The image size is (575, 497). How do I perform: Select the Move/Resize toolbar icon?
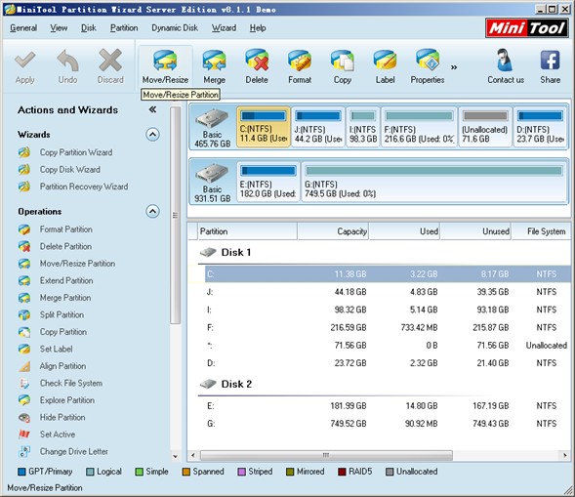click(x=165, y=61)
